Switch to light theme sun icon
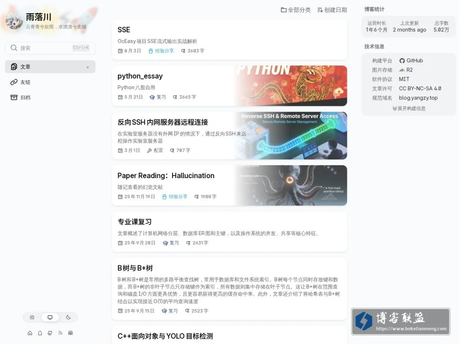459x344 pixels. point(32,317)
